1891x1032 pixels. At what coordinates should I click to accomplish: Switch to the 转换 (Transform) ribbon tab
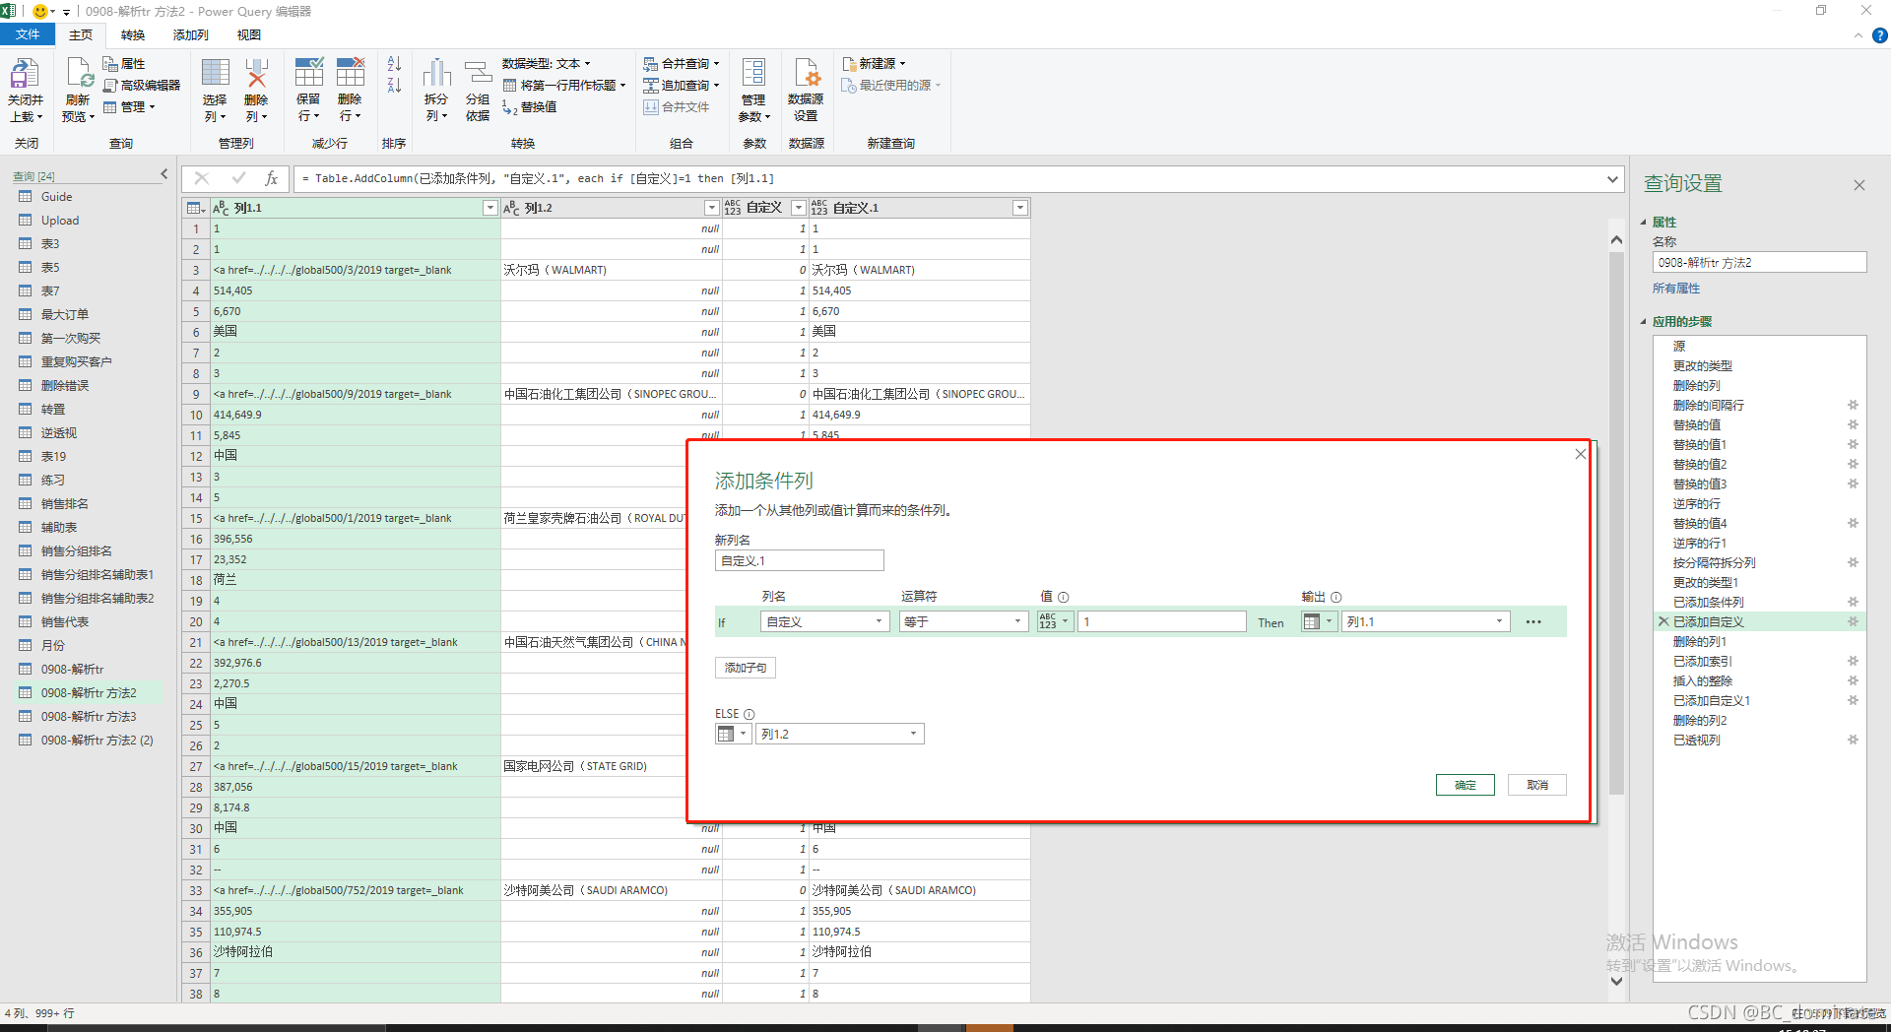[133, 35]
